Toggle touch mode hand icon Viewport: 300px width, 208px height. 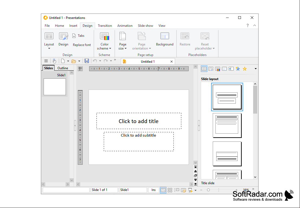coord(54,61)
